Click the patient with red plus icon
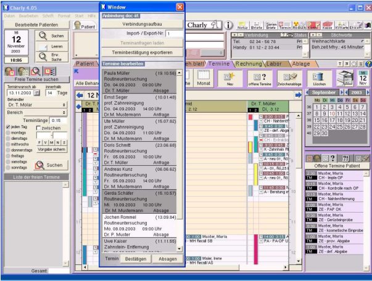The height and width of the screenshot is (281, 372). click(10, 71)
